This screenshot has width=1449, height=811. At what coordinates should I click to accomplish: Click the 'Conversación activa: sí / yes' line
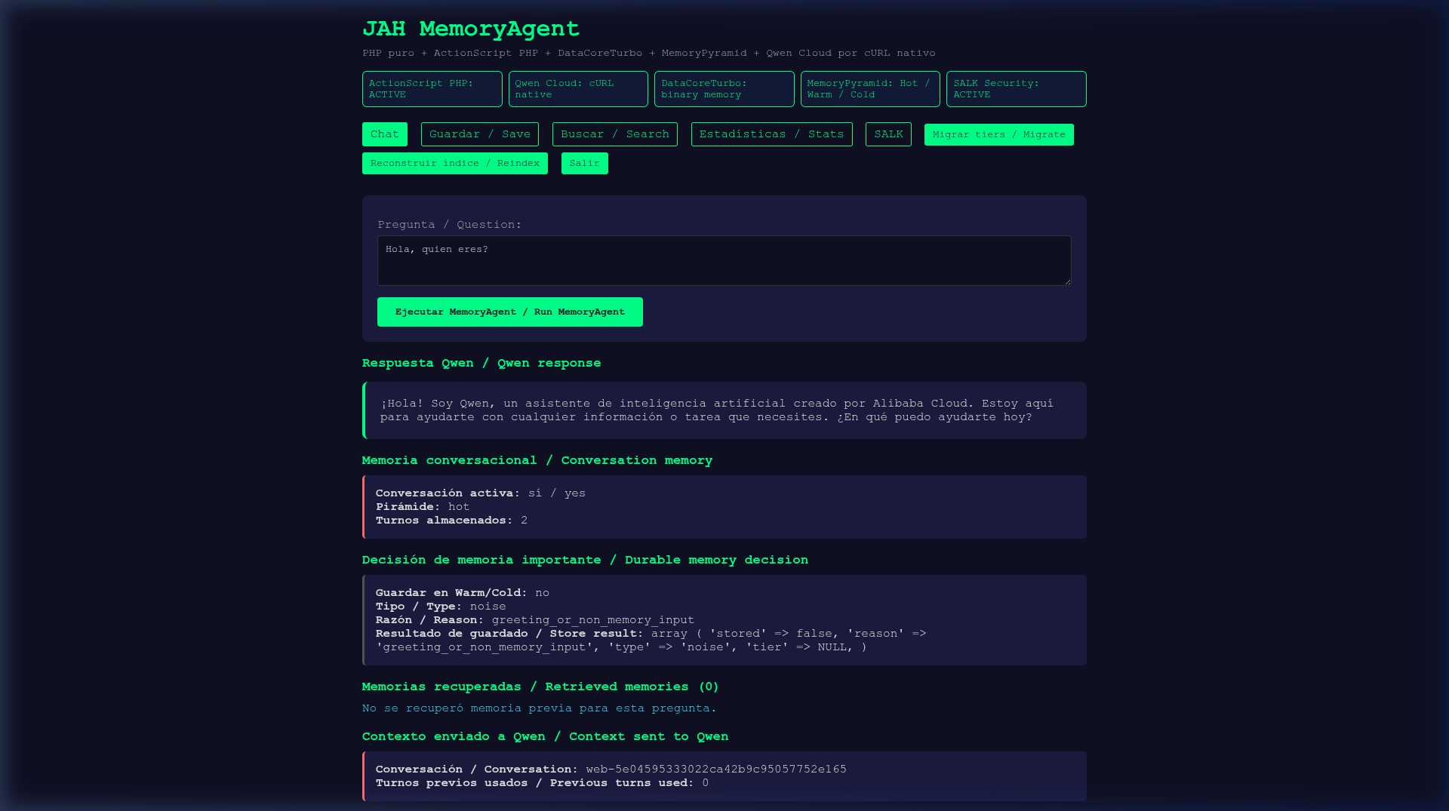pos(481,493)
